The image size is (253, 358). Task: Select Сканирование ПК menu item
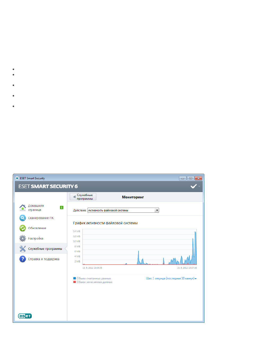point(41,218)
